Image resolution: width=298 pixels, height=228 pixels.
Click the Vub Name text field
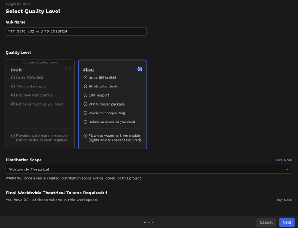pyautogui.click(x=76, y=31)
